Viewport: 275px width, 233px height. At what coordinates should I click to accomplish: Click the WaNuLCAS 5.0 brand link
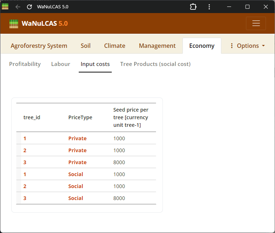pyautogui.click(x=44, y=24)
